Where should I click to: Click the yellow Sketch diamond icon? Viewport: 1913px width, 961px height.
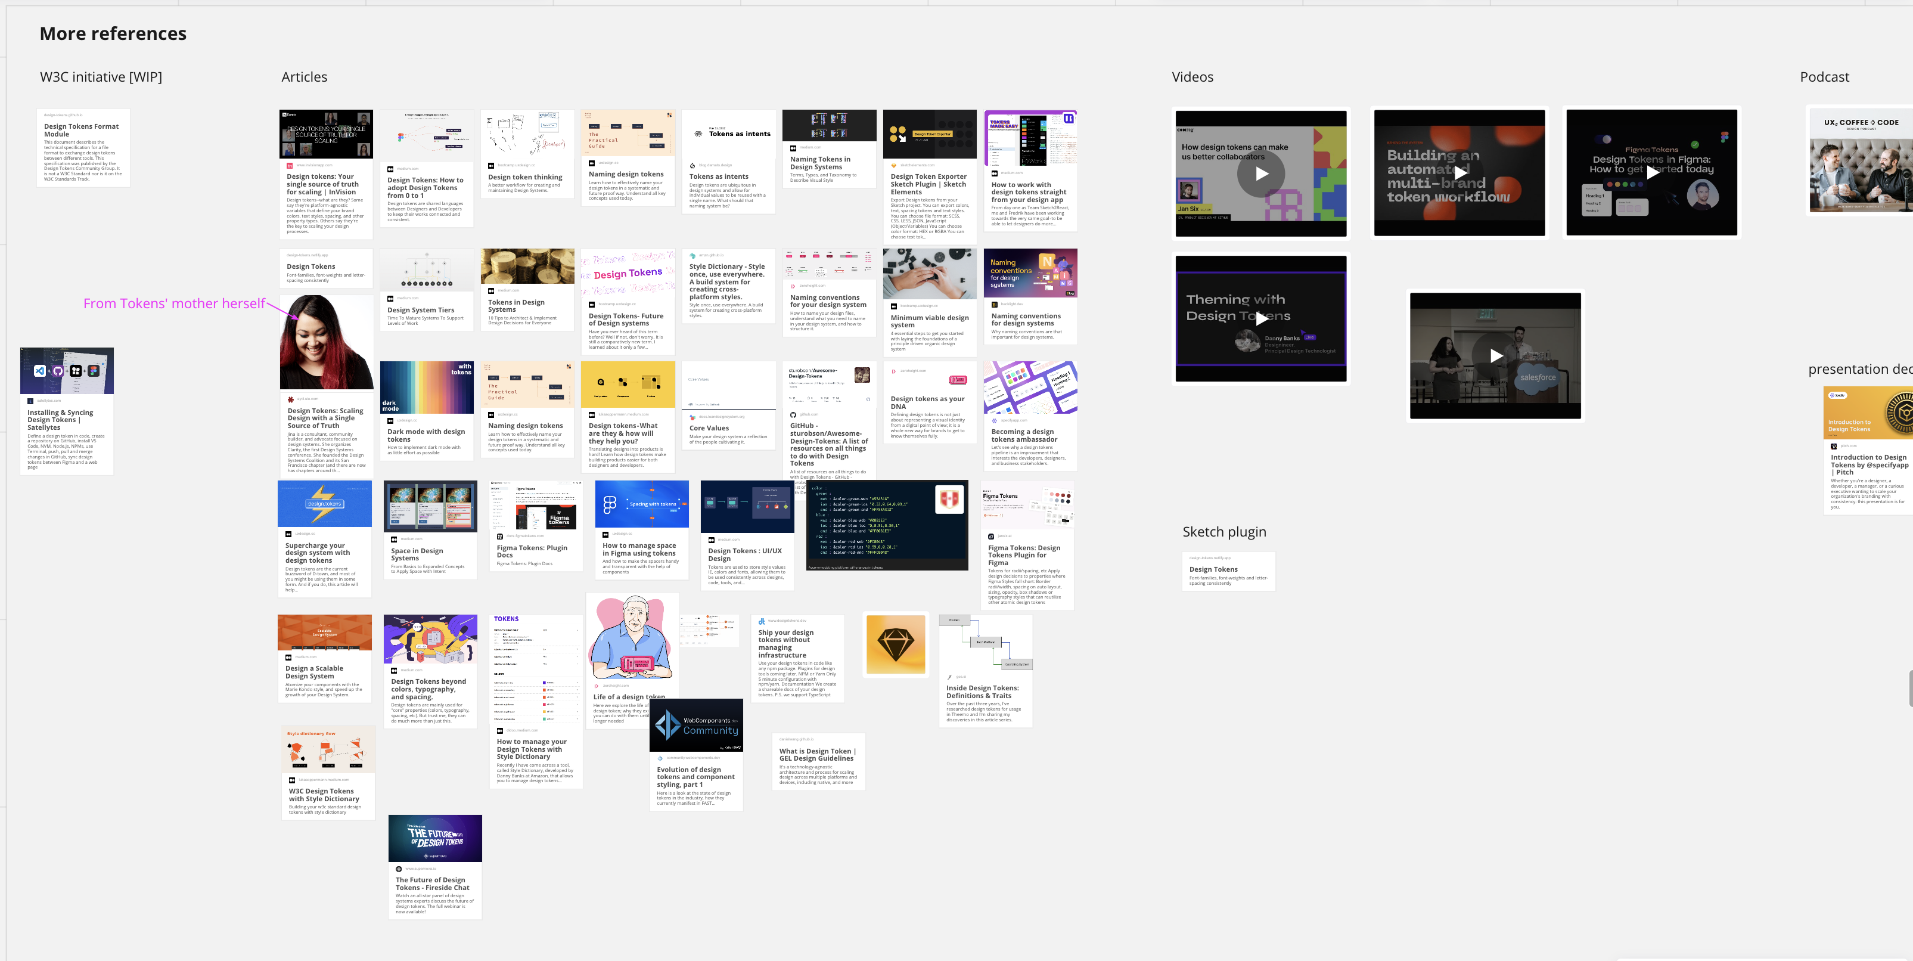[x=896, y=644]
